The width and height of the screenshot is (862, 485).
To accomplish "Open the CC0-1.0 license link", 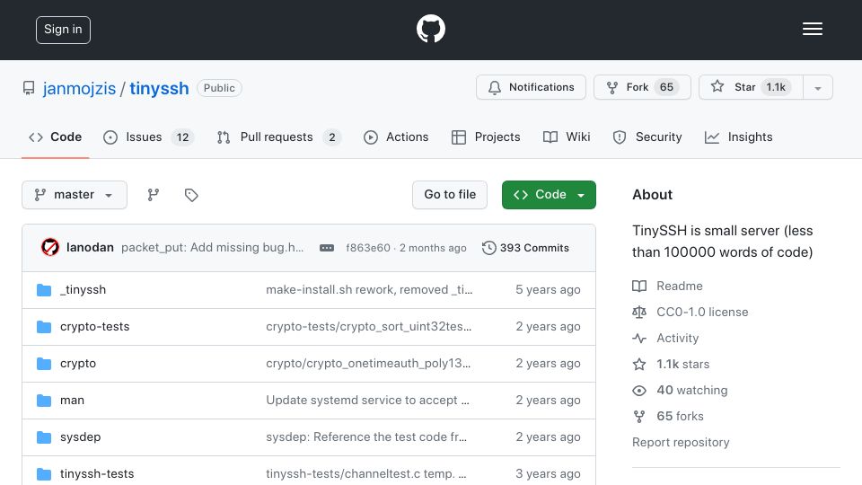I will click(690, 312).
